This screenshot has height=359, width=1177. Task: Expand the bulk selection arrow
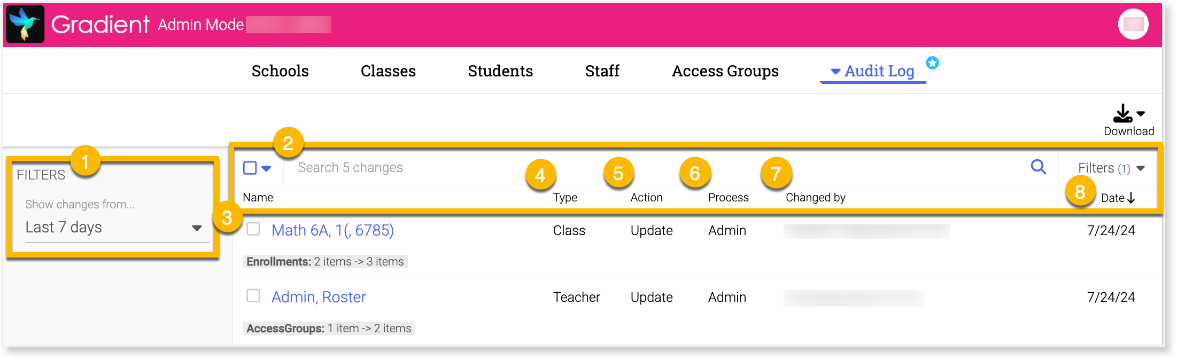pyautogui.click(x=266, y=168)
